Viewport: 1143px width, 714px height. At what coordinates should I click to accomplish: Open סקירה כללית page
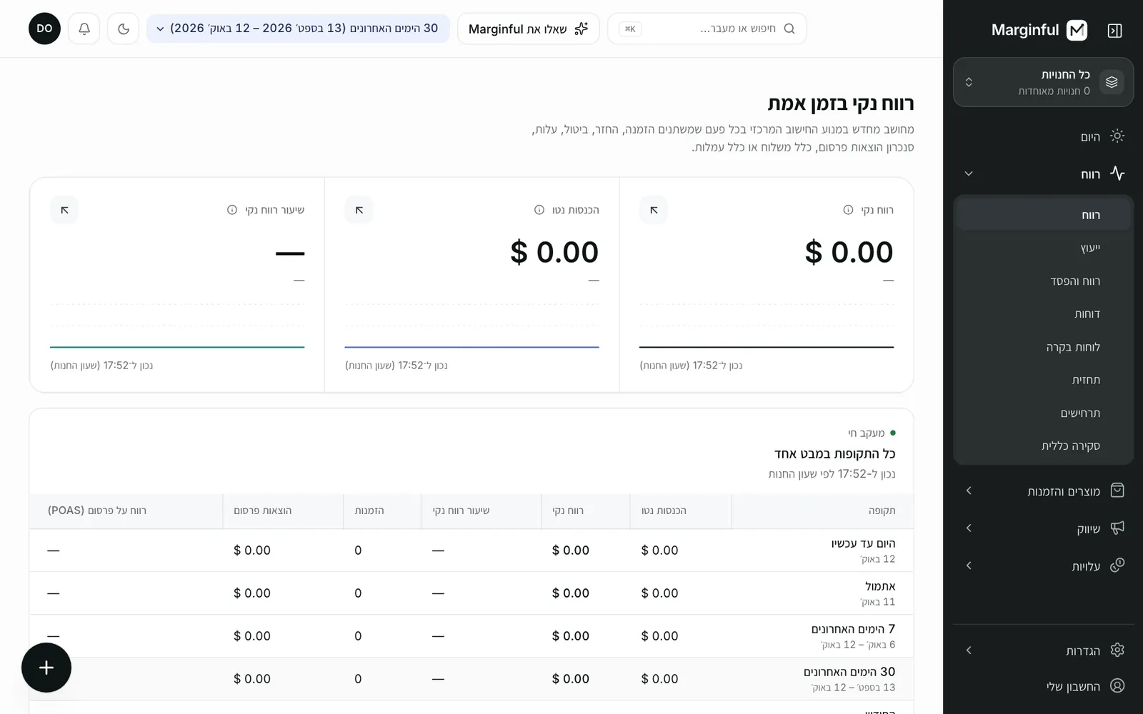1044,446
